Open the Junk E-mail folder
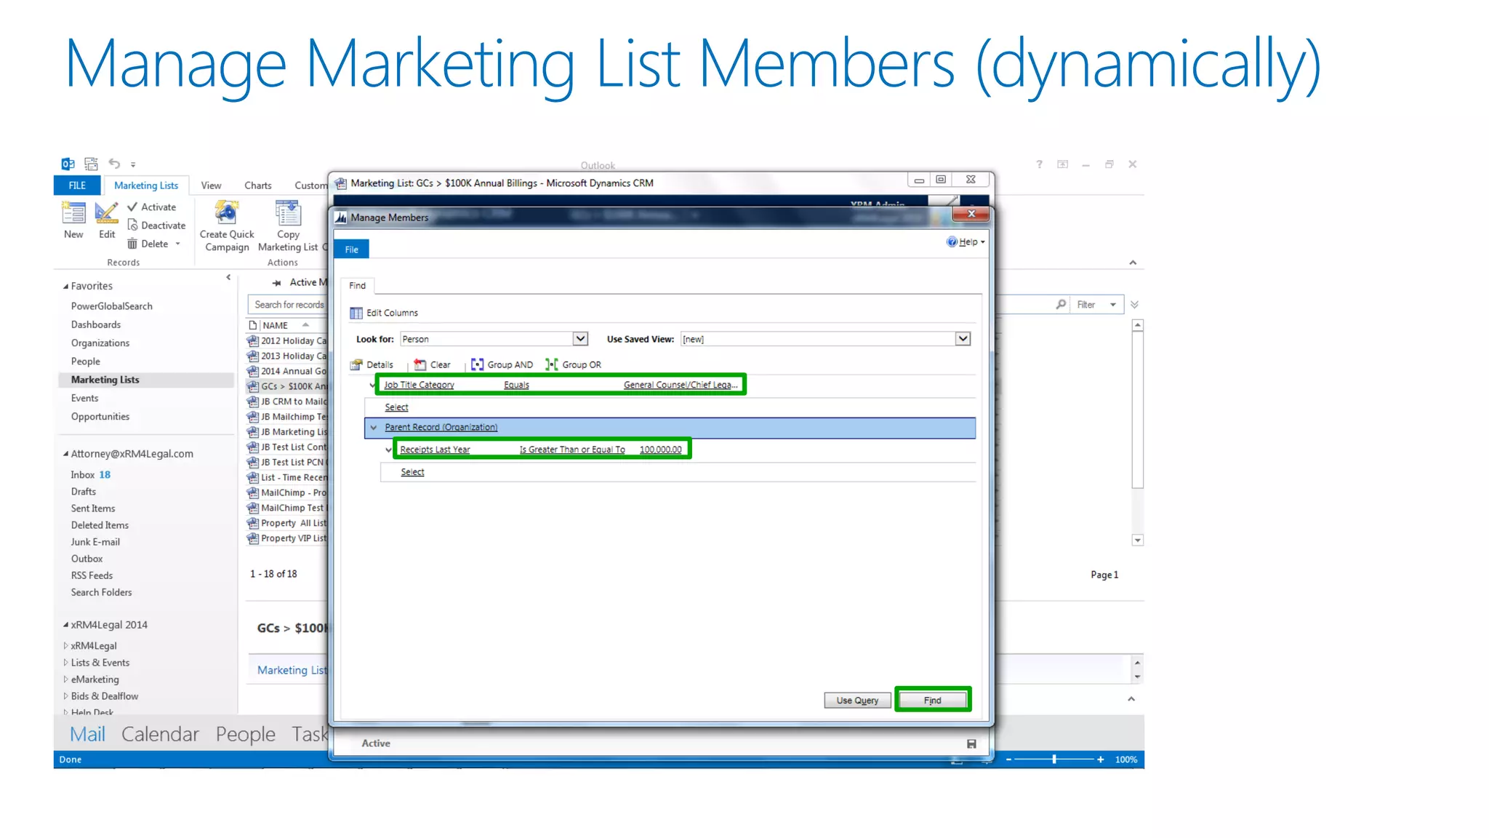Screen dimensions: 1489x838 coord(95,542)
